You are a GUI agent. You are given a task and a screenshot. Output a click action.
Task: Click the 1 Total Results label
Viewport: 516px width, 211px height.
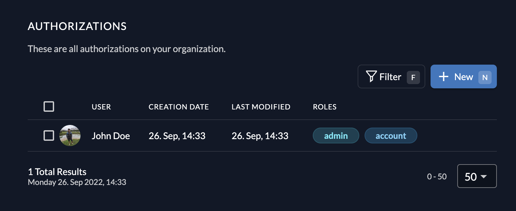pyautogui.click(x=57, y=172)
